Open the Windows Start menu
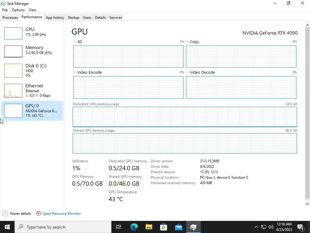 7,227
